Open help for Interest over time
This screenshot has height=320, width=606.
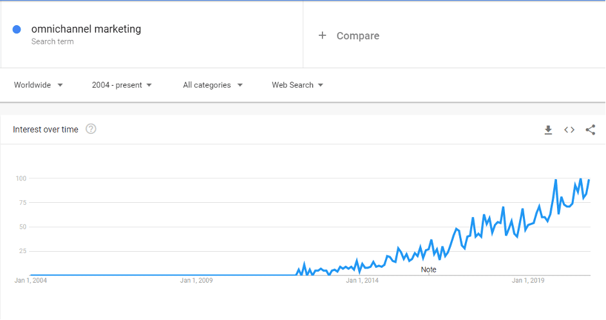click(x=91, y=129)
